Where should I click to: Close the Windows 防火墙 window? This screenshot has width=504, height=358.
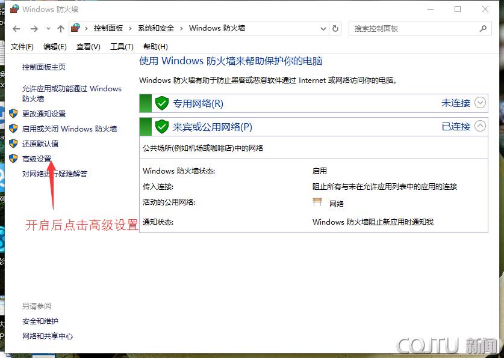485,9
